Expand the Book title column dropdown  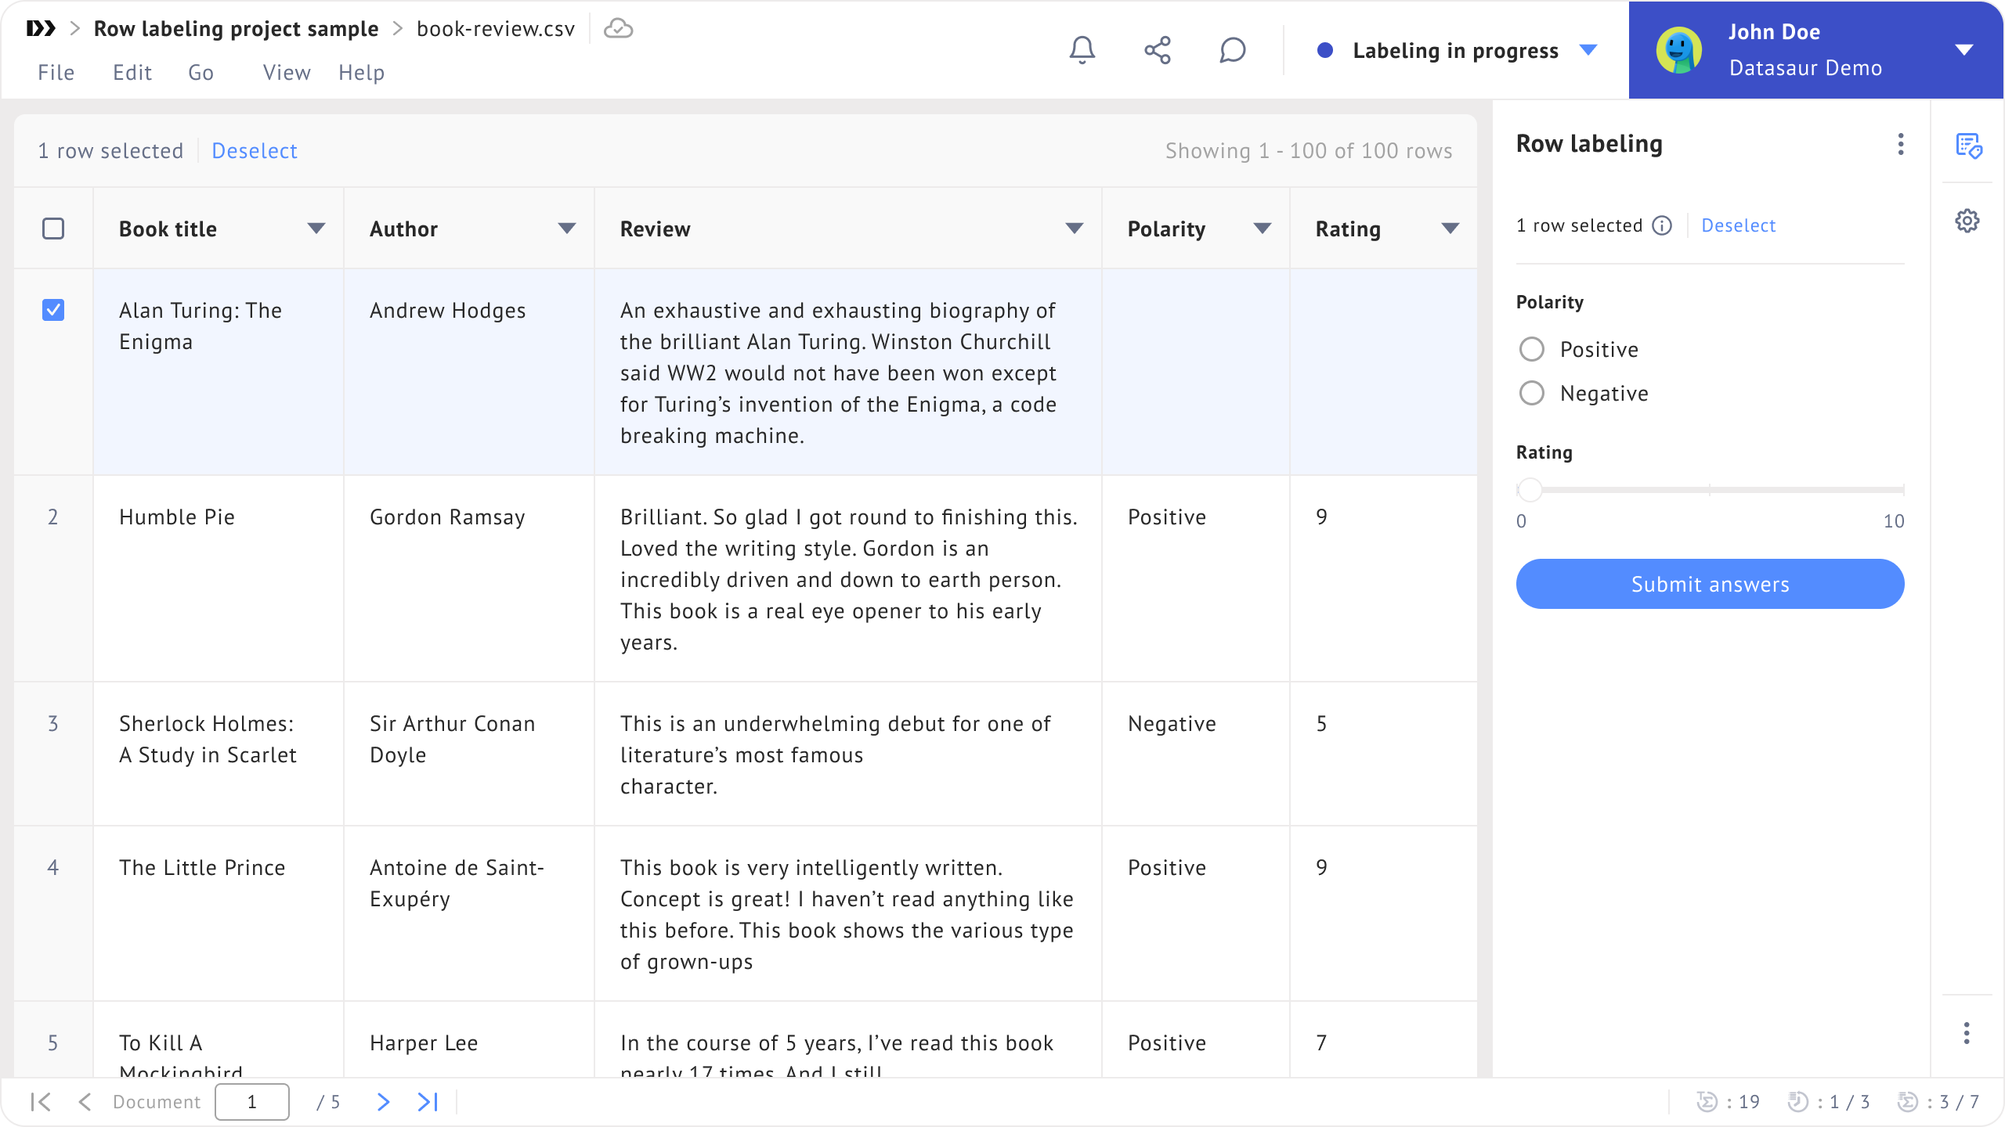(x=316, y=229)
